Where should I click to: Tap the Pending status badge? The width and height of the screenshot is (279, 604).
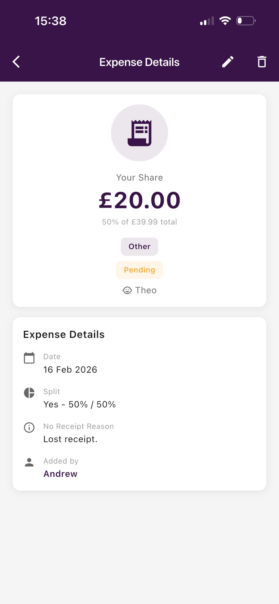pos(139,270)
